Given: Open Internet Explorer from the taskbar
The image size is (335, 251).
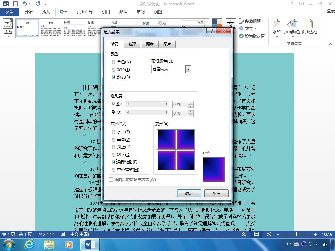Looking at the screenshot, I should point(29,244).
